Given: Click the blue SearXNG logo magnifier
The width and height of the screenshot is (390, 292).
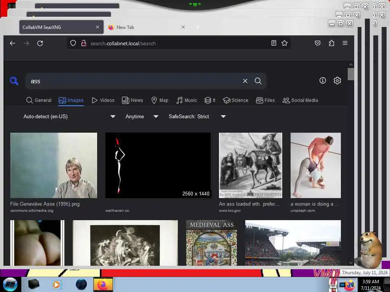Looking at the screenshot, I should coord(14,81).
